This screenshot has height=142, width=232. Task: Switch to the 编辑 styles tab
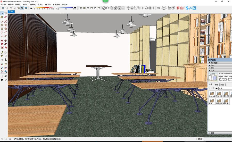(216, 85)
